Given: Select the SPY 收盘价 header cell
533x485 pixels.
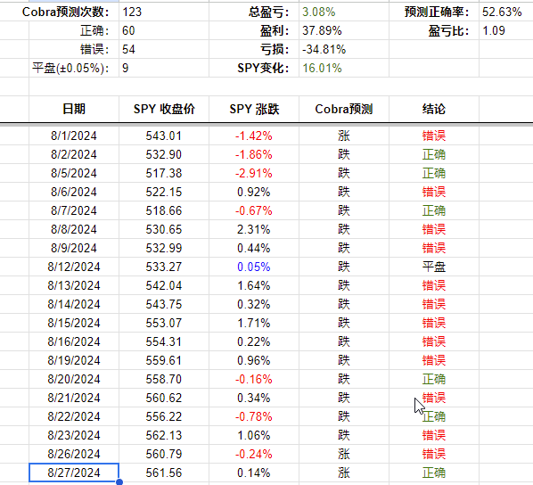Looking at the screenshot, I should (x=164, y=109).
